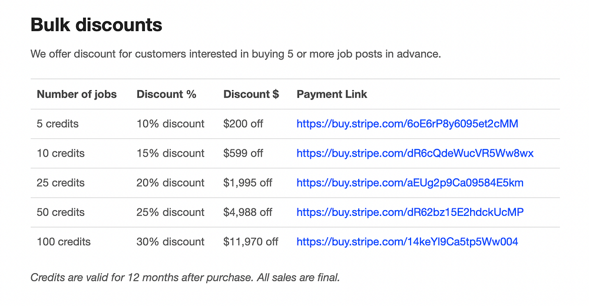
Task: Click the "Discount $" column header
Action: coord(251,94)
